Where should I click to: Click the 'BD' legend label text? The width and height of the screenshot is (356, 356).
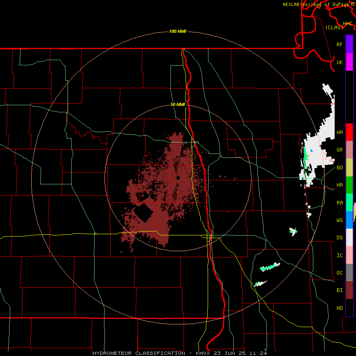(339, 168)
